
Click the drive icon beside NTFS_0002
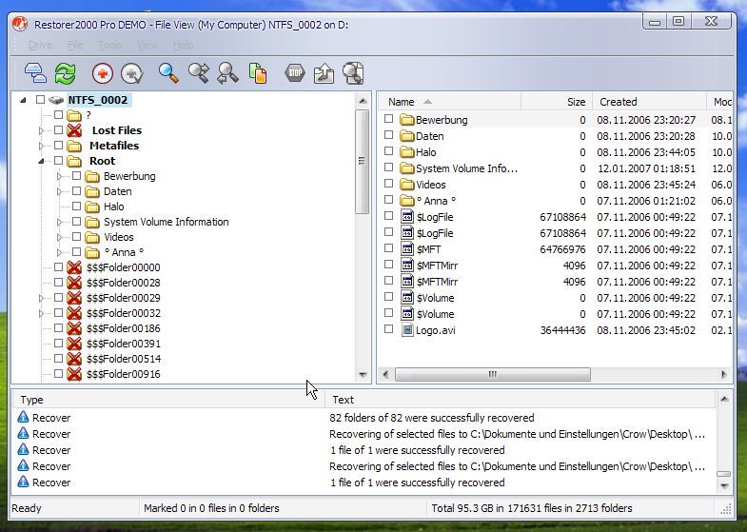[56, 100]
